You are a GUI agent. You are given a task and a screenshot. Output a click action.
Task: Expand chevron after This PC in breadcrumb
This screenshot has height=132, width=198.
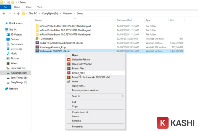point(39,14)
